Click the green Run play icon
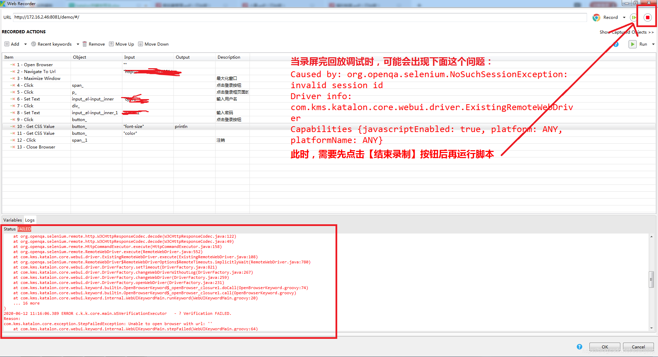658x357 pixels. click(633, 44)
